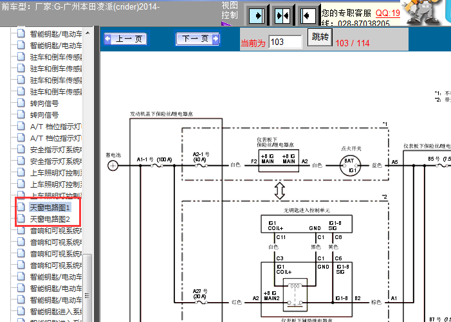
Task: Click the A2-1 号 (40 A) fuse label
Action: coord(201,157)
